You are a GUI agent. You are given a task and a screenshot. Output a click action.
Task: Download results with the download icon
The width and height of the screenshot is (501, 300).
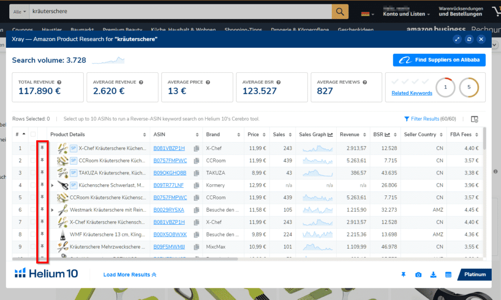(x=433, y=275)
